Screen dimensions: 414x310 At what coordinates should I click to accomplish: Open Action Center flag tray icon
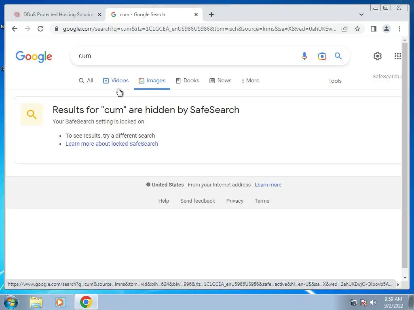363,302
